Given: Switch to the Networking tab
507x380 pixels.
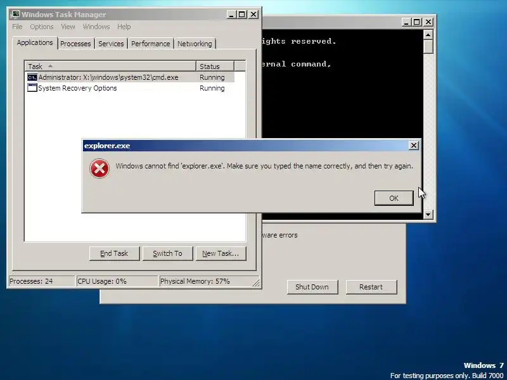Looking at the screenshot, I should pos(195,44).
